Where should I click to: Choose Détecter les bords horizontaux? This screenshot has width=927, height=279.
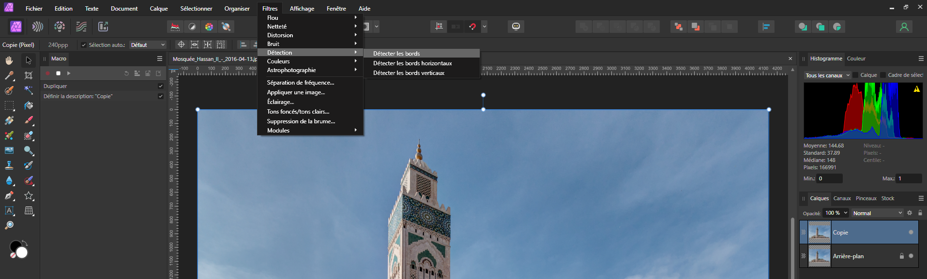pos(412,63)
